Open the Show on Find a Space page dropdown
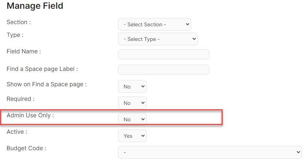Screen dimensions: 305x163 132,87
